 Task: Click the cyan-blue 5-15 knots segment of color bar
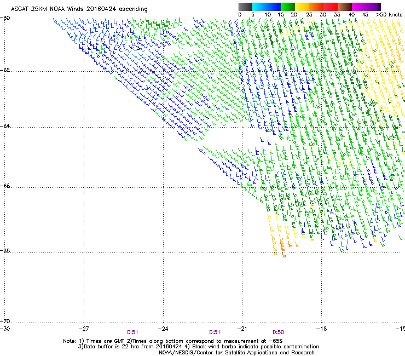(267, 7)
